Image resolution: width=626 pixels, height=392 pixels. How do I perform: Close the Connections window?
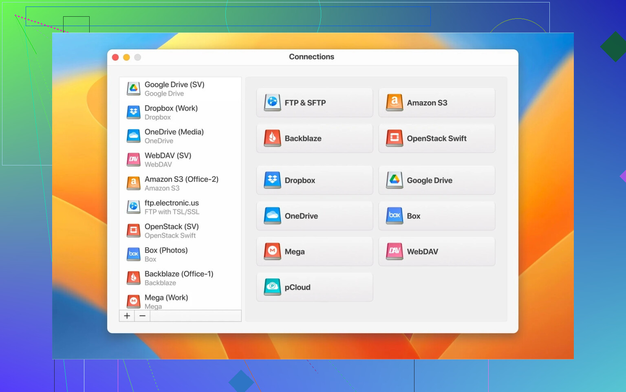click(x=115, y=57)
